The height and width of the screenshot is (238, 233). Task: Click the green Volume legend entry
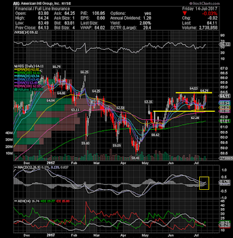(29, 90)
